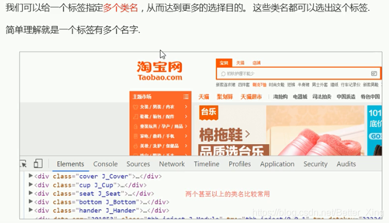This screenshot has width=389, height=223.
Task: Click the camera image-search icon in the search box
Action: 374,74
